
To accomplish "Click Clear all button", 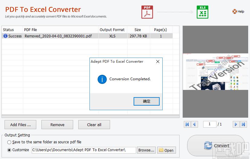I will 94,125.
